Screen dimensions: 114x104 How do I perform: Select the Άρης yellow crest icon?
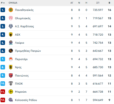tap(11, 67)
